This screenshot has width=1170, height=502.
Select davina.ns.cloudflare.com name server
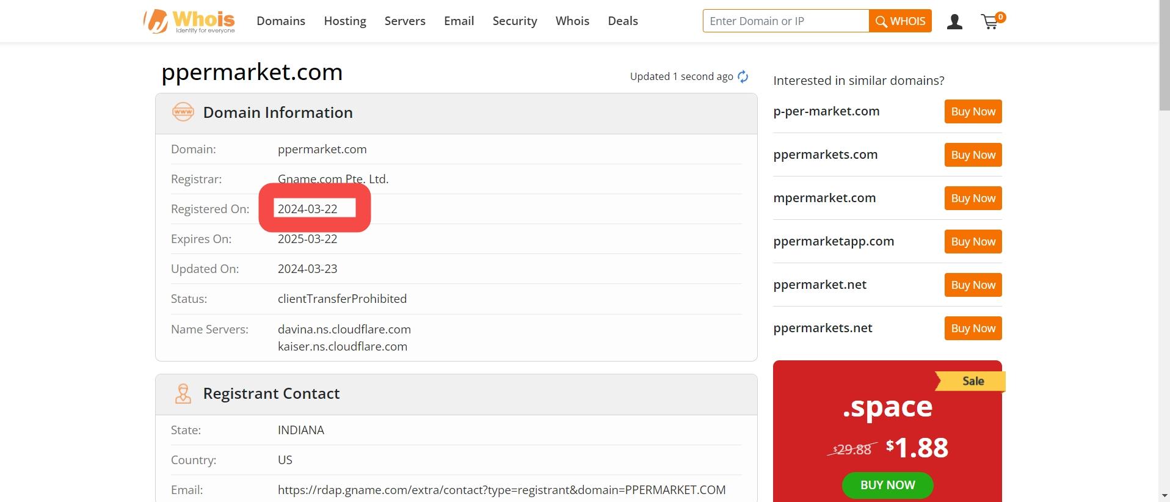[344, 329]
